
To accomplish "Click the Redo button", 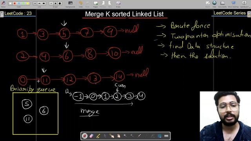I will pos(87,4).
